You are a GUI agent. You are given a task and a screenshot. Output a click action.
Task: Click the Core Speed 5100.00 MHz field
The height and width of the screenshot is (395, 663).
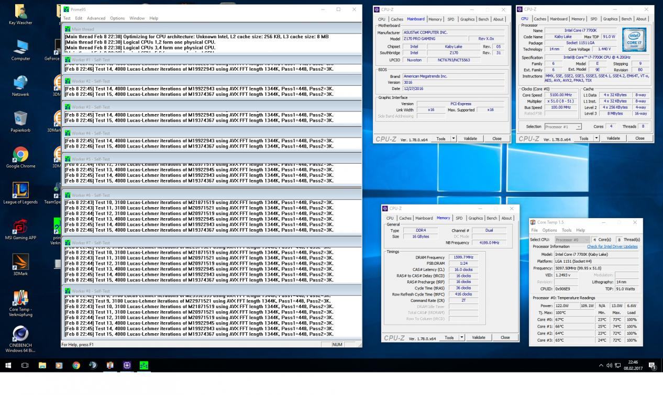coord(560,95)
